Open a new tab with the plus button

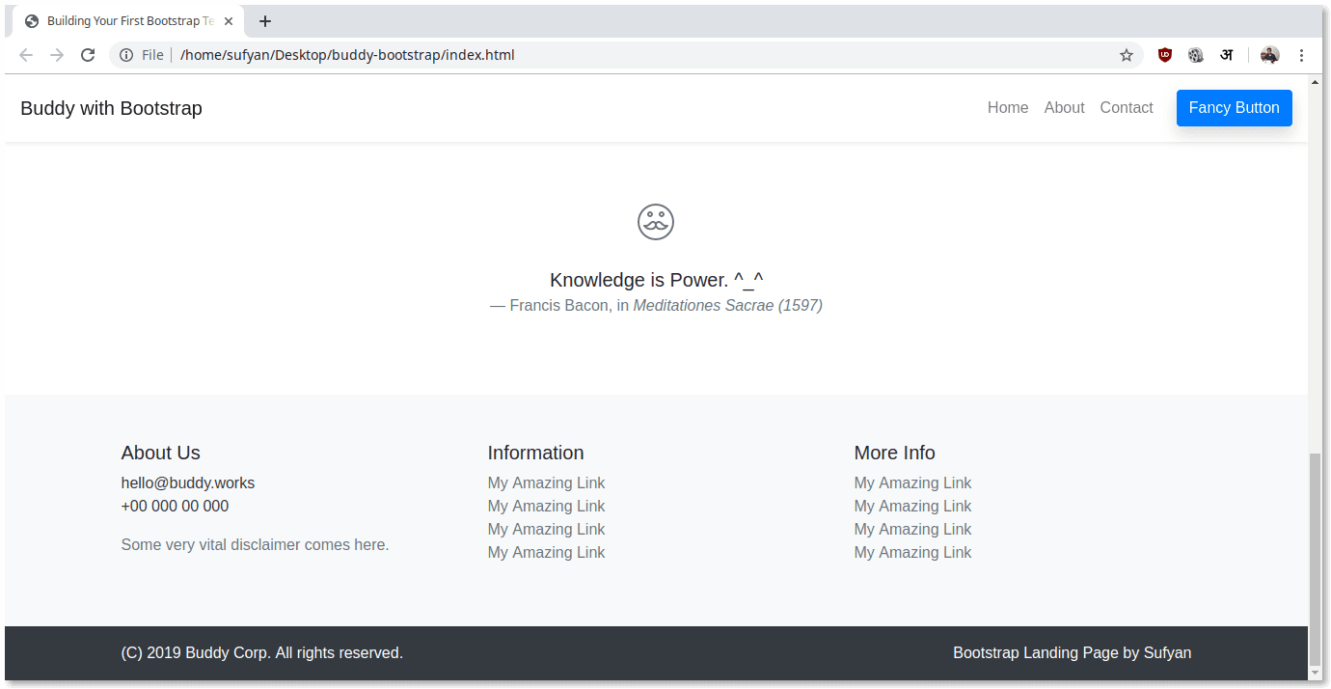click(x=265, y=20)
